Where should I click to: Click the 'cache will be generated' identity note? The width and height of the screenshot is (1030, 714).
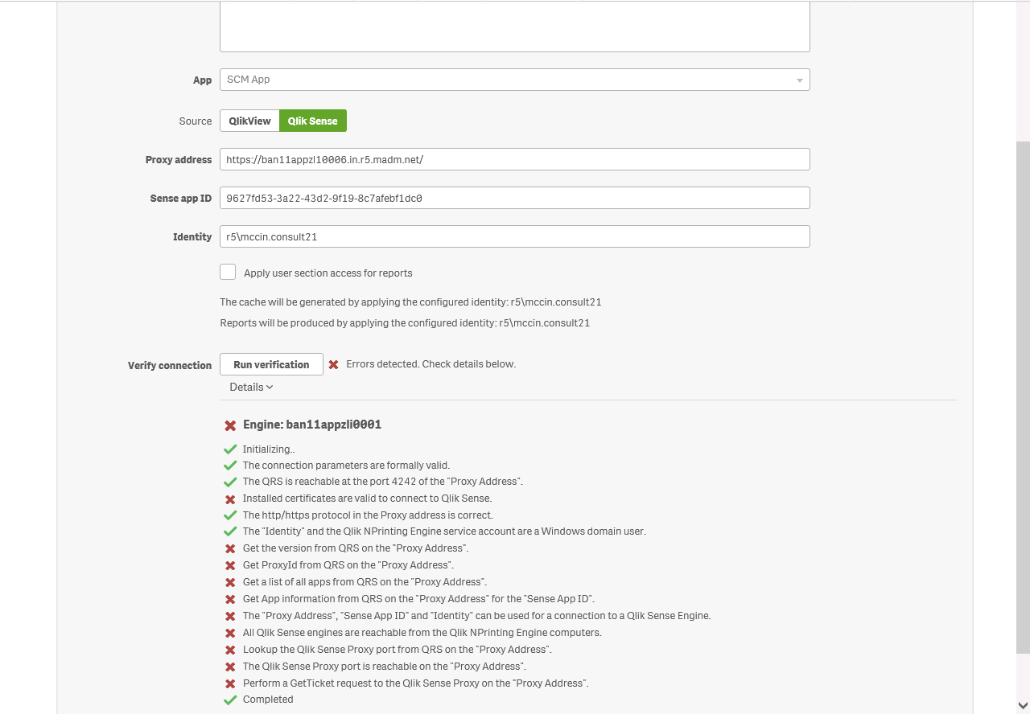click(x=410, y=302)
